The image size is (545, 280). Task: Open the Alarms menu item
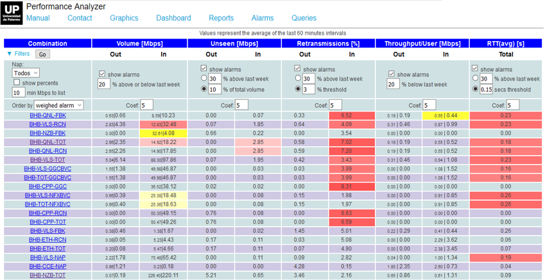pyautogui.click(x=262, y=19)
